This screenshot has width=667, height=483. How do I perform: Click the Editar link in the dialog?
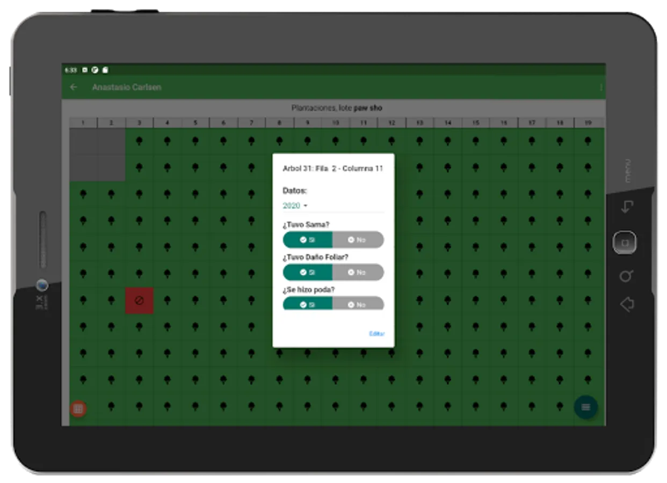(377, 334)
